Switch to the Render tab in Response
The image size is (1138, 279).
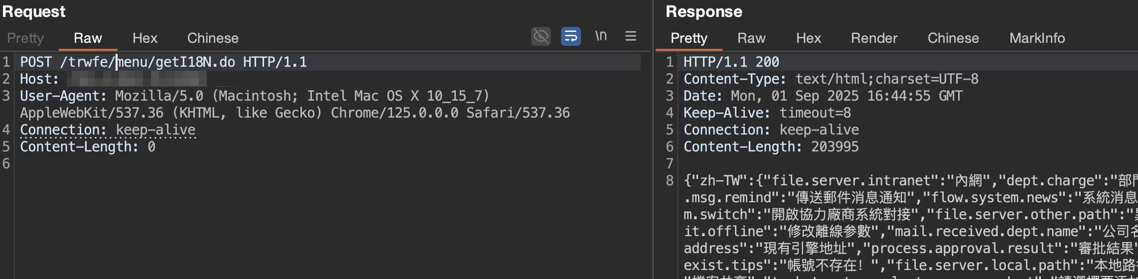point(874,38)
